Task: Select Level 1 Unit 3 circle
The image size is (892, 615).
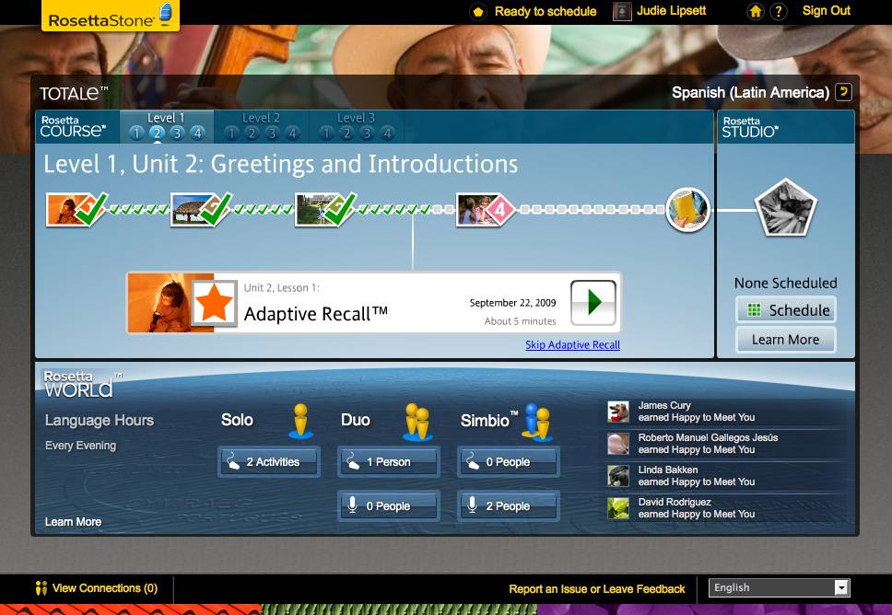Action: point(177,133)
